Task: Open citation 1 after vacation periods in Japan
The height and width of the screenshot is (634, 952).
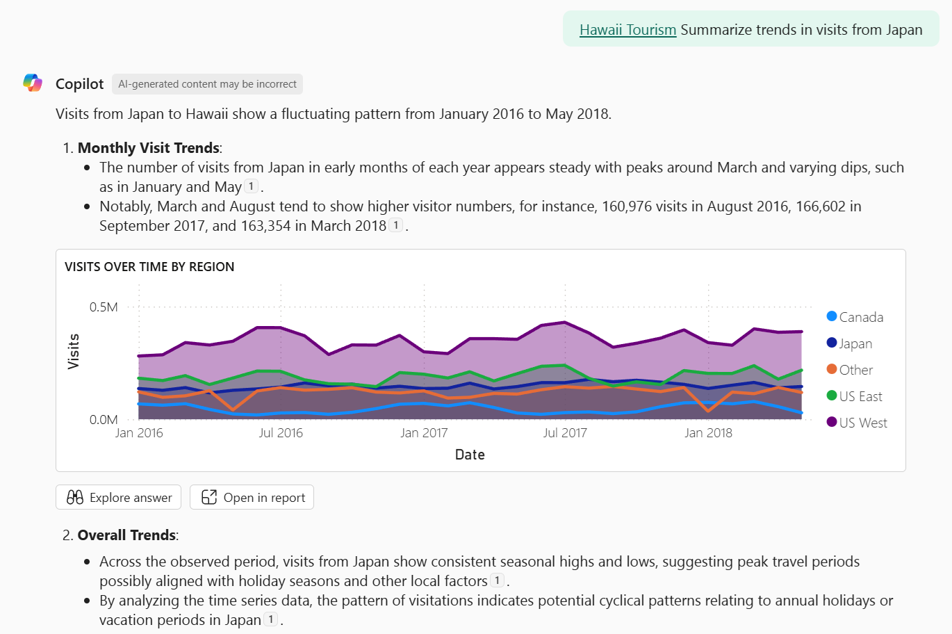Action: click(x=271, y=619)
